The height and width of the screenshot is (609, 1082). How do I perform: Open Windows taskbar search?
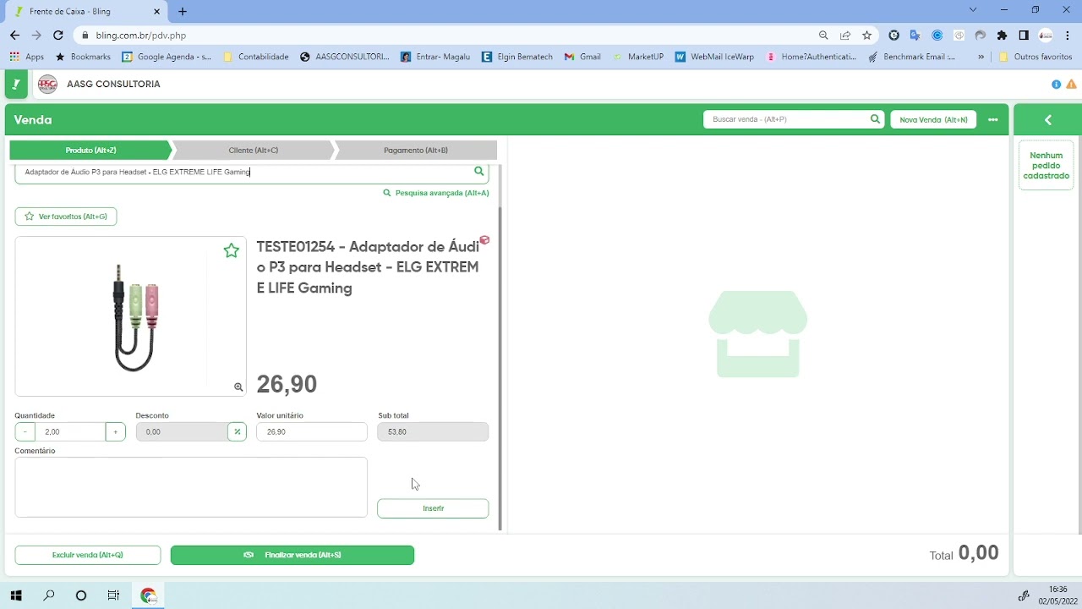point(49,595)
